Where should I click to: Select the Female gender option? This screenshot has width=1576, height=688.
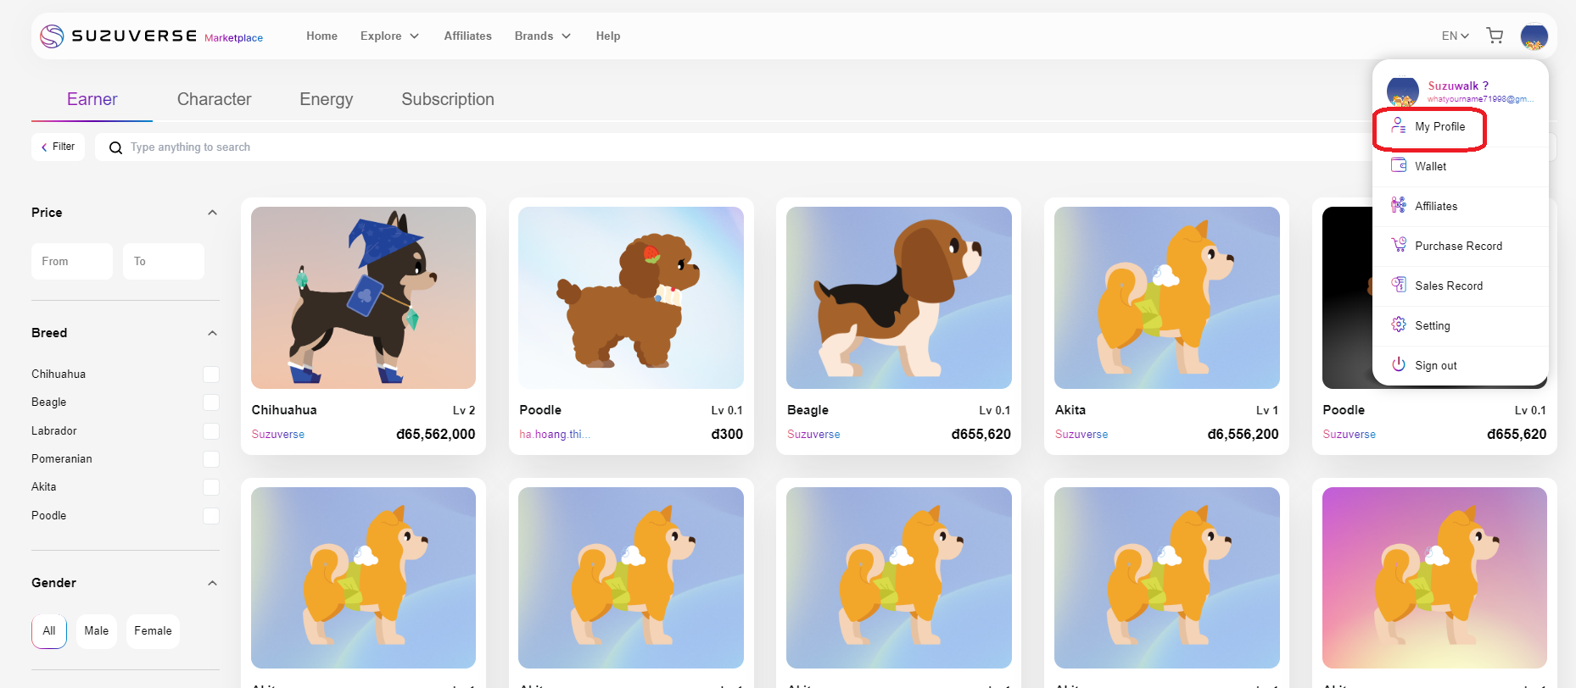pos(153,631)
